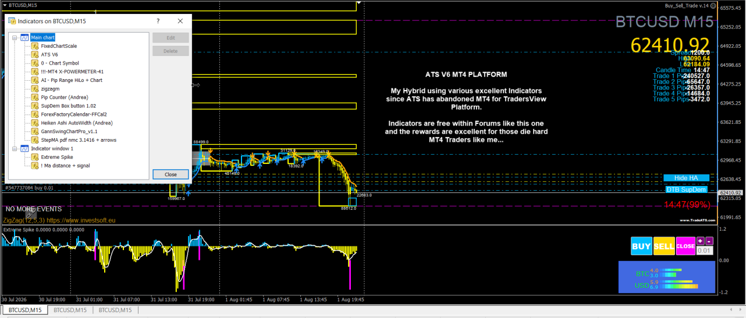Collapse the Indicator window 1 tree node
746x318 pixels.
pos(15,149)
